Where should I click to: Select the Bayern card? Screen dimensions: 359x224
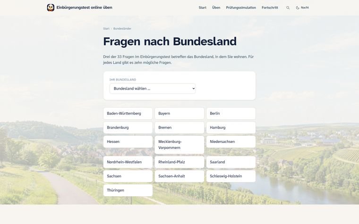pos(179,113)
